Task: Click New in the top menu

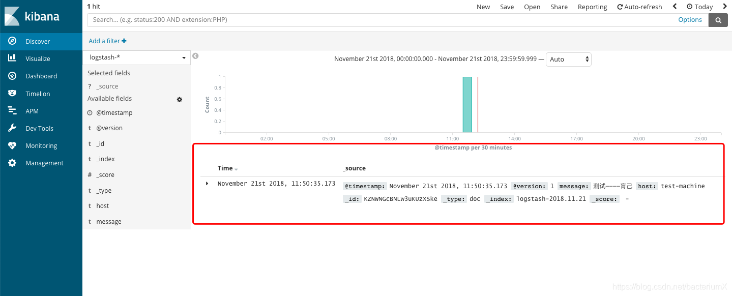Action: (483, 7)
